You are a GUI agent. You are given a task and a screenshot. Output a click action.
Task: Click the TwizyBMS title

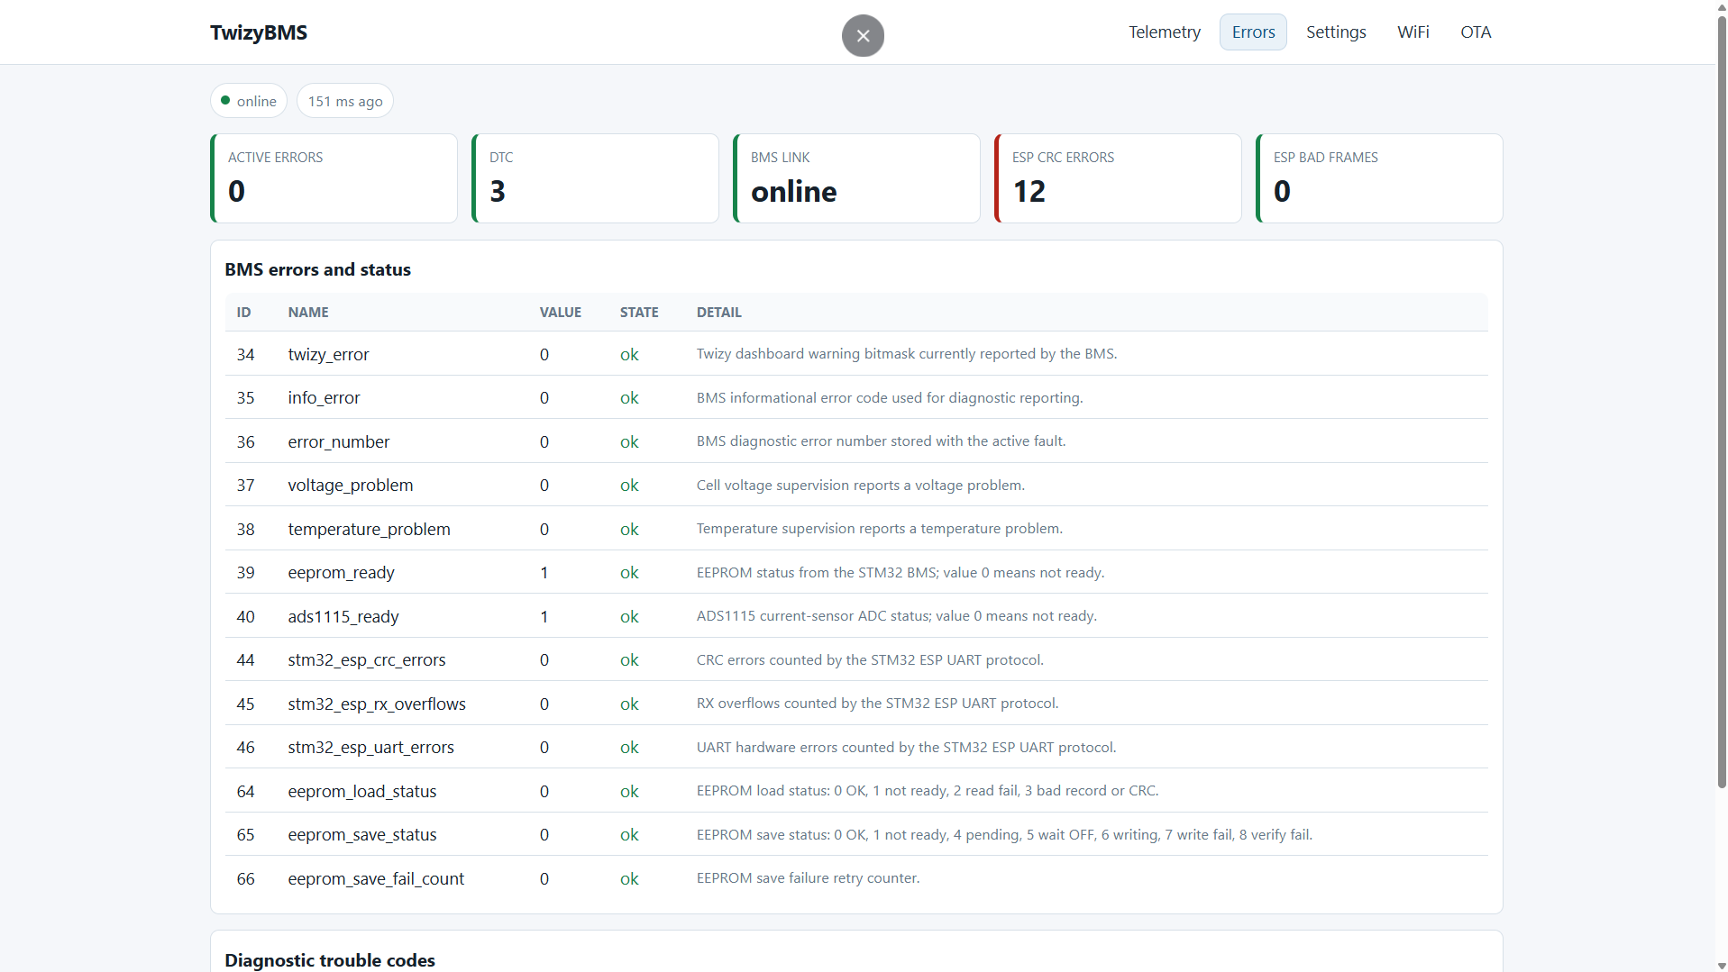point(259,32)
